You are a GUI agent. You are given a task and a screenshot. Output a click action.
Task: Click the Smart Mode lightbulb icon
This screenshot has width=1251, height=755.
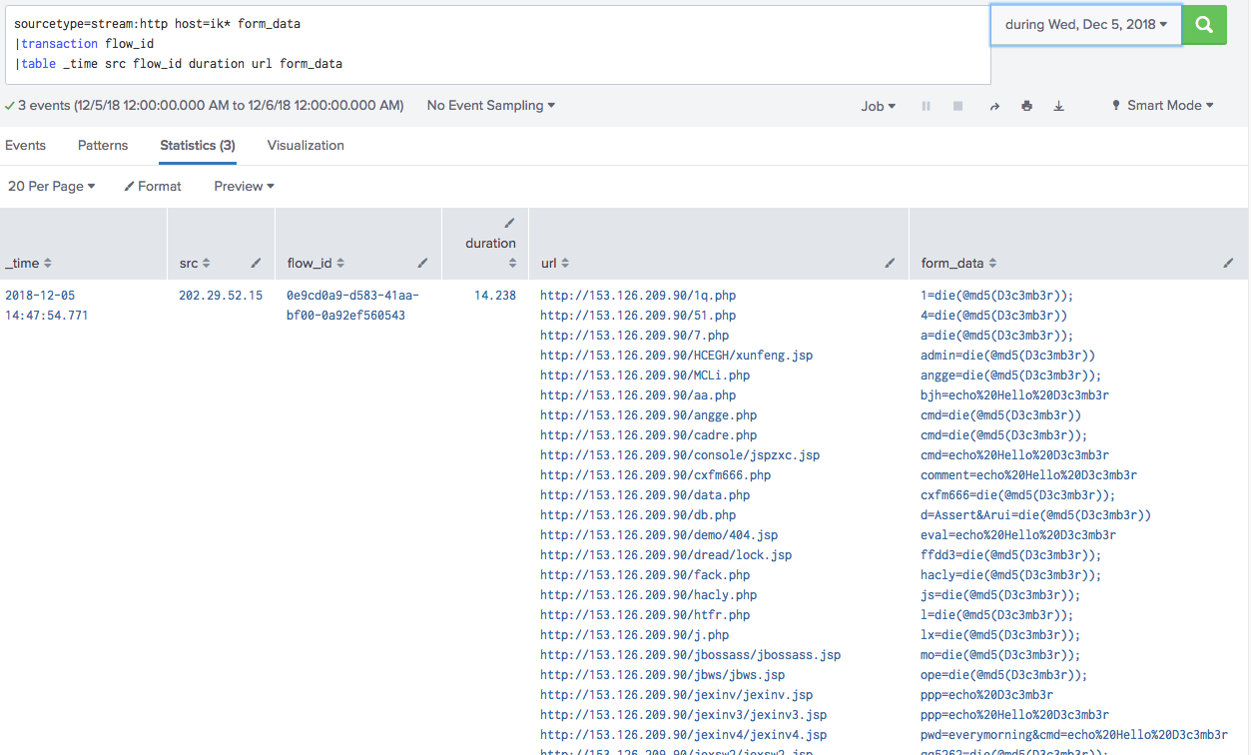pyautogui.click(x=1114, y=105)
